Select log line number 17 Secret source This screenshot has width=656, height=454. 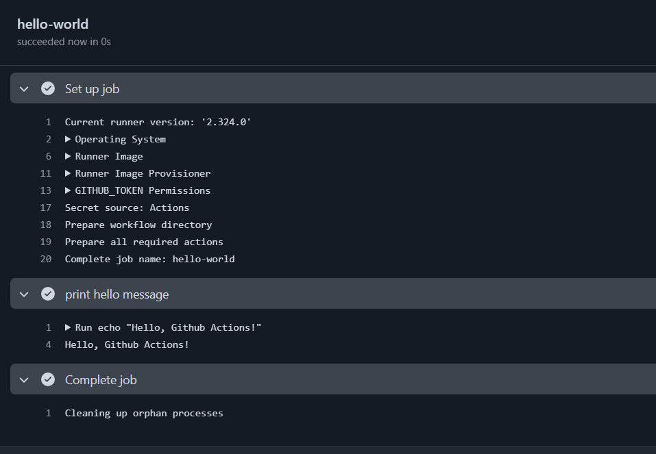click(46, 207)
